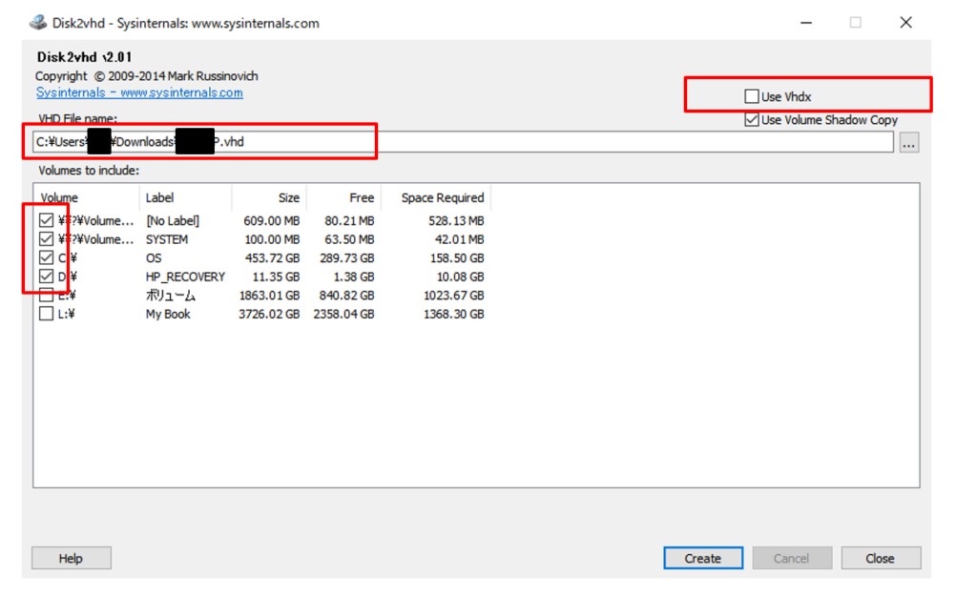Click the 1.38 GB free value
Screen dimensions: 977x595
(x=354, y=277)
